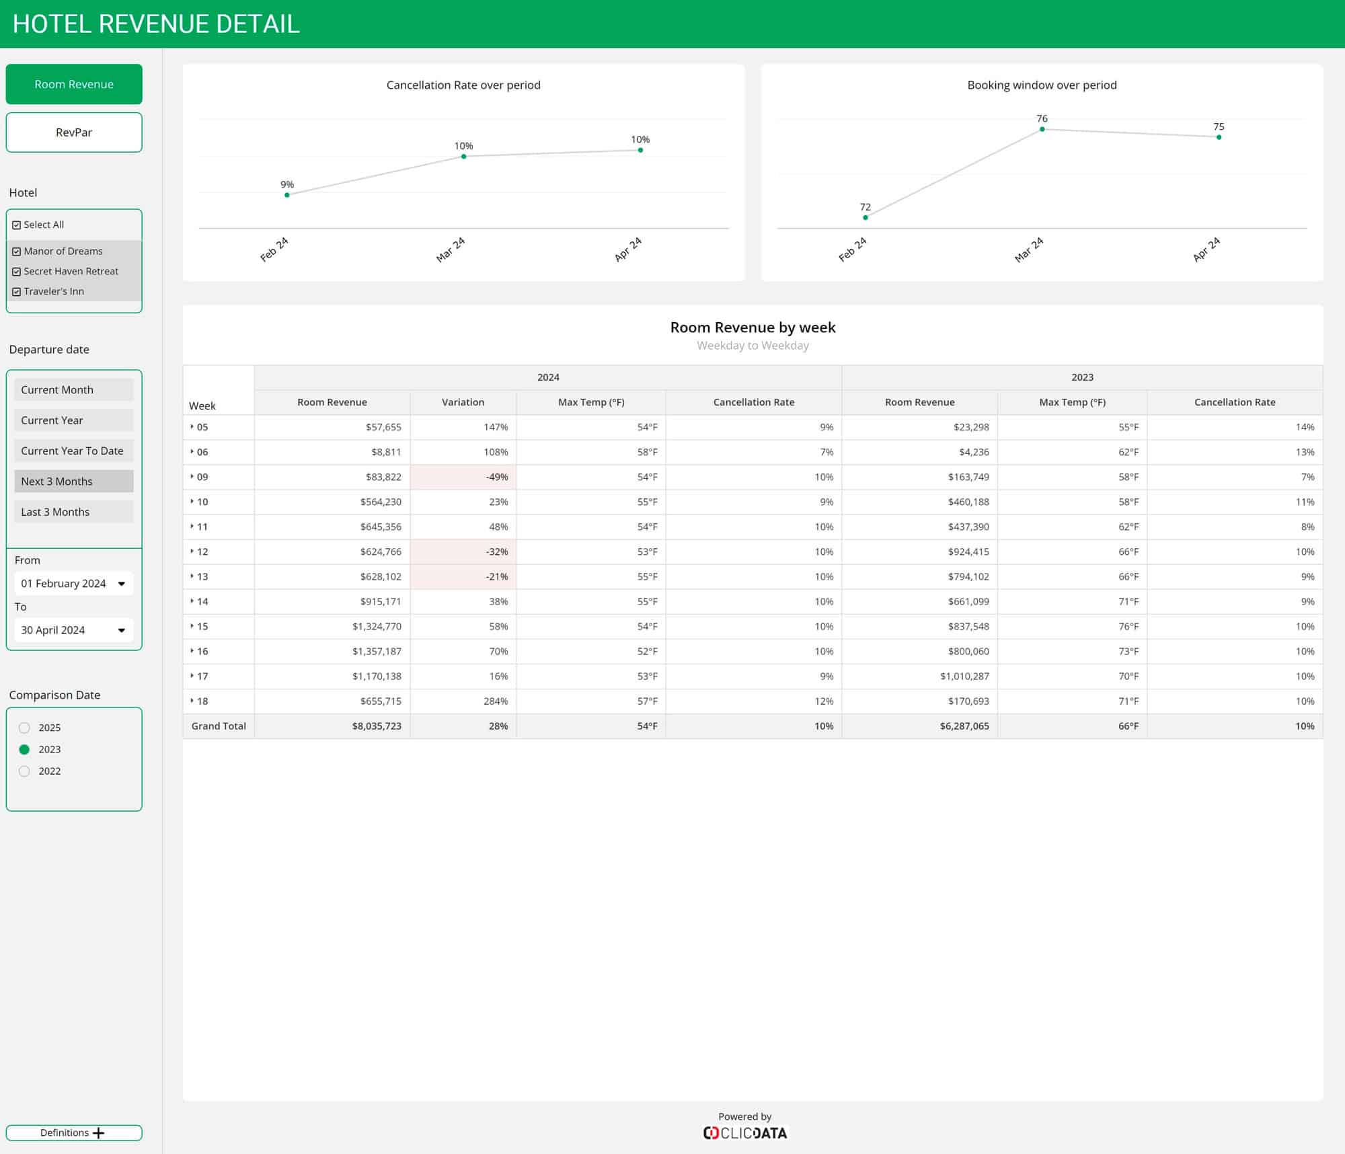The image size is (1345, 1154).
Task: Uncheck the Traveler's Inn hotel
Action: point(17,291)
